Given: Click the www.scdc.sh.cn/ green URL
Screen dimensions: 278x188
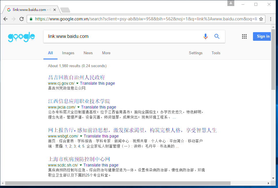Looking at the screenshot, I should tap(63, 165).
